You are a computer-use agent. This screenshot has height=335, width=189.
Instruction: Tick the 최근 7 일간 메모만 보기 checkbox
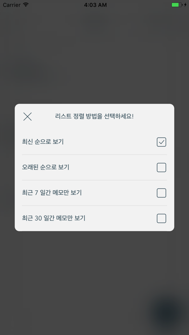pos(162,193)
